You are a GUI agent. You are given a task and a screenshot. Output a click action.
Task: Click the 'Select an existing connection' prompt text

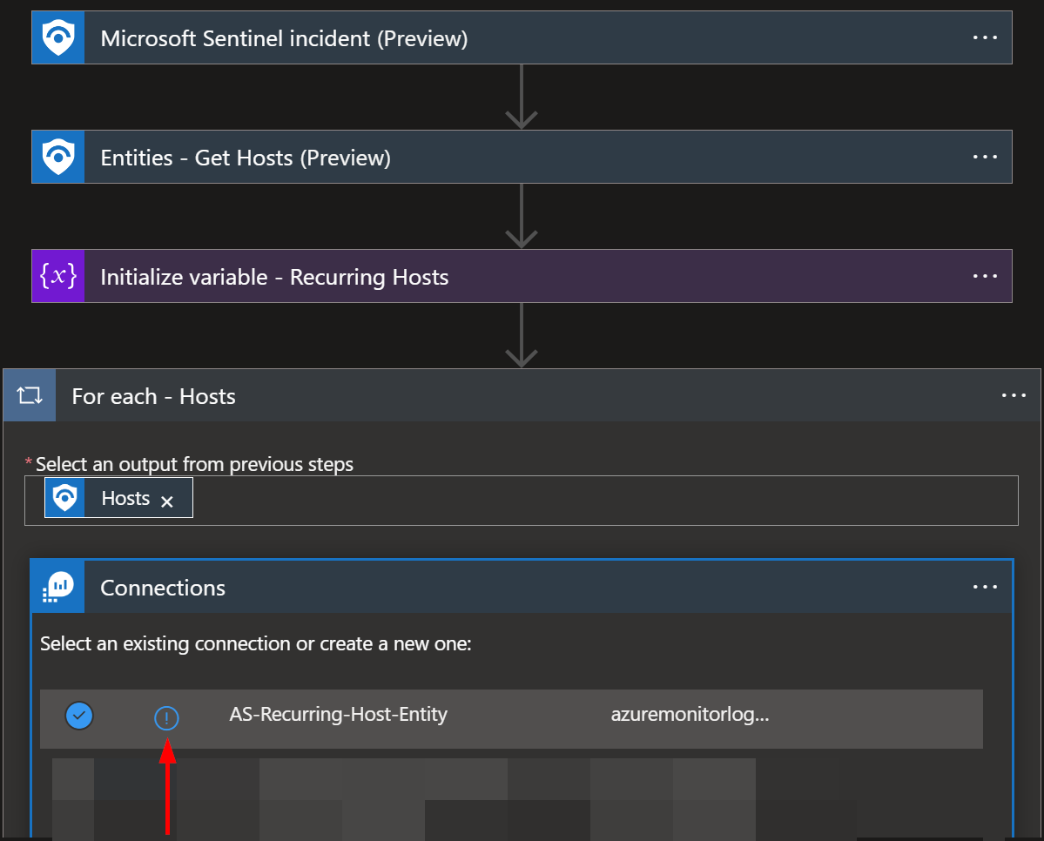click(256, 644)
